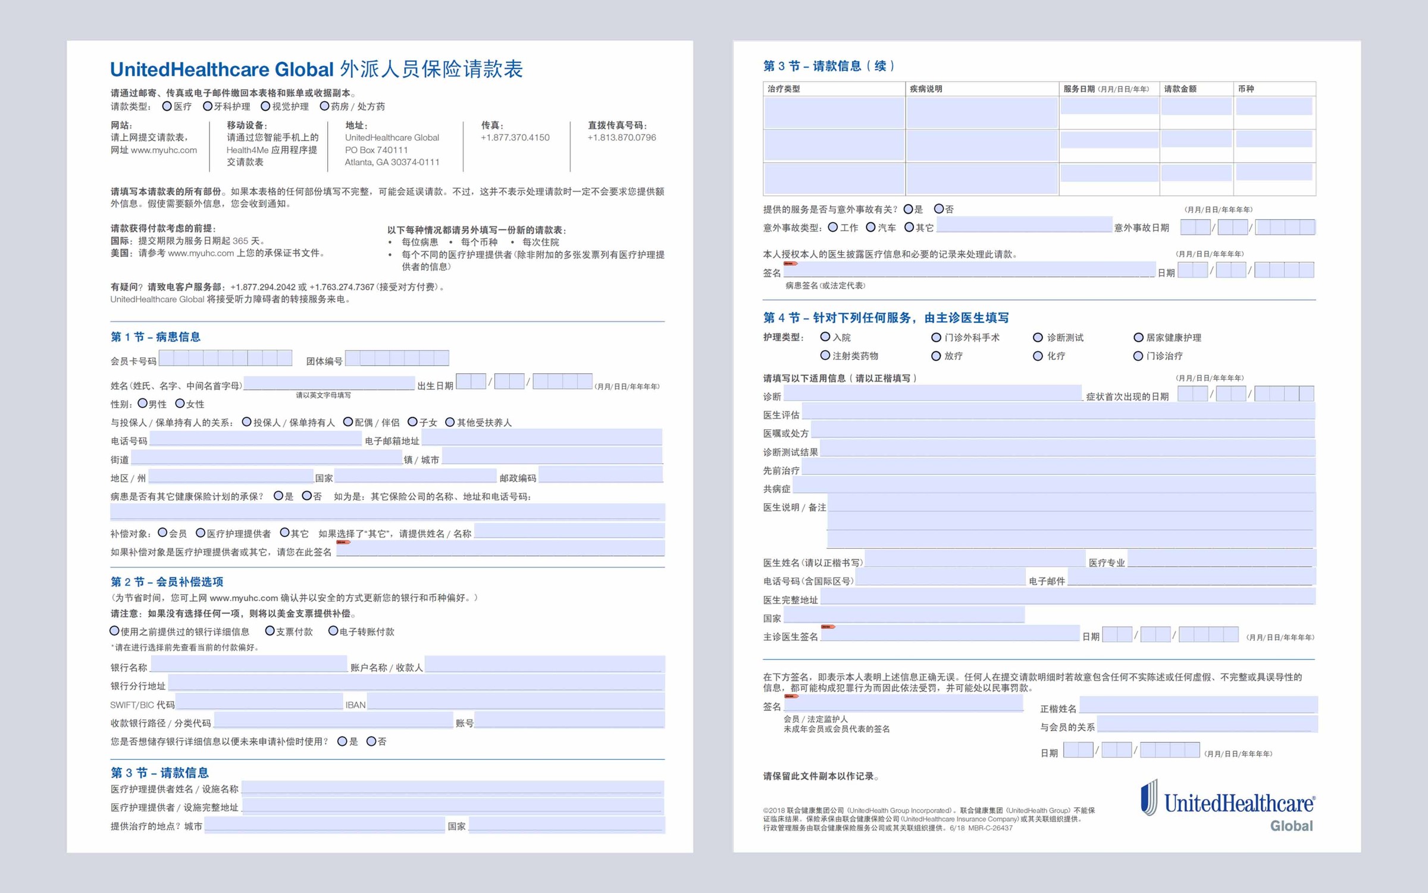The height and width of the screenshot is (893, 1428).
Task: Choose 医疗护理提供者 as reimbursement recipient
Action: 201,532
